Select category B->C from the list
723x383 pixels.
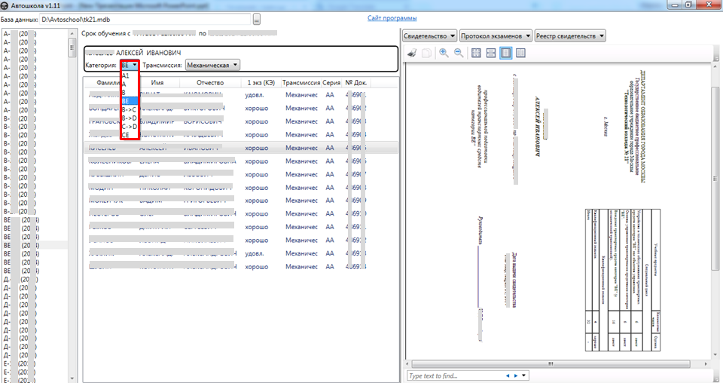point(129,109)
